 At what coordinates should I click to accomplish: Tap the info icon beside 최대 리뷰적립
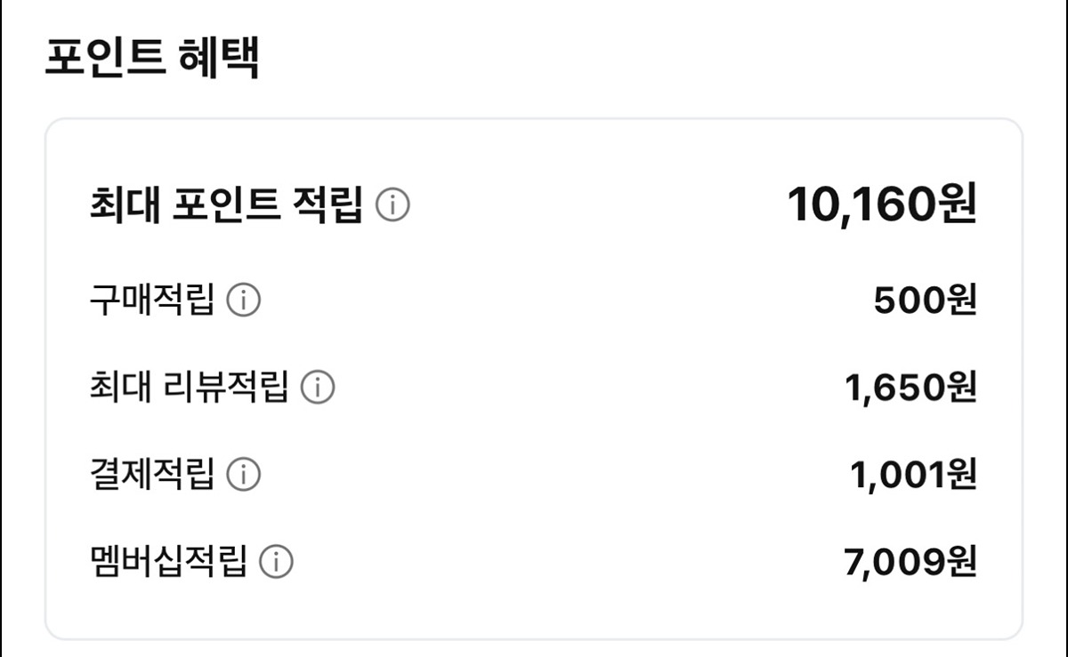318,388
